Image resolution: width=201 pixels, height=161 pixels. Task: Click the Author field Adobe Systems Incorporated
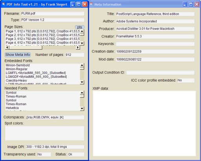(x=155, y=21)
